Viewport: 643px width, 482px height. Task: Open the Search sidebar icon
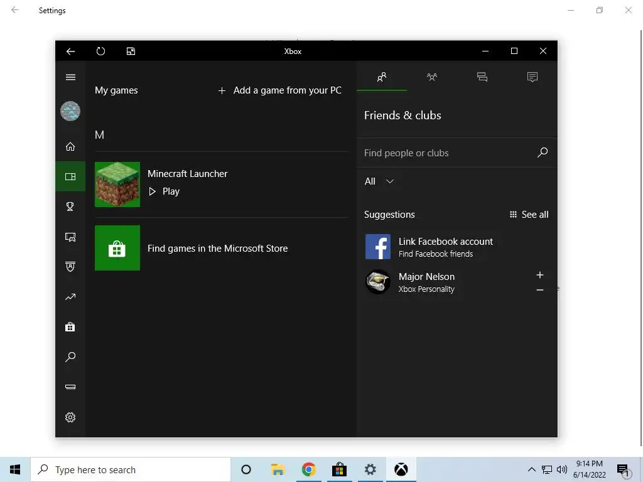click(x=70, y=357)
